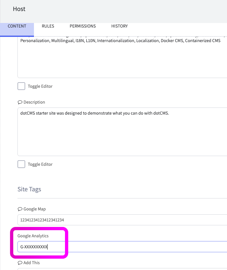Image resolution: width=227 pixels, height=270 pixels.
Task: Click the keywords text area with Personalization
Action: 122,58
